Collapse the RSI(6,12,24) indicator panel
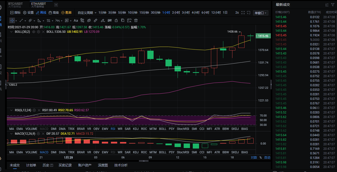Screen dimensions: 337x172 coord(11,110)
